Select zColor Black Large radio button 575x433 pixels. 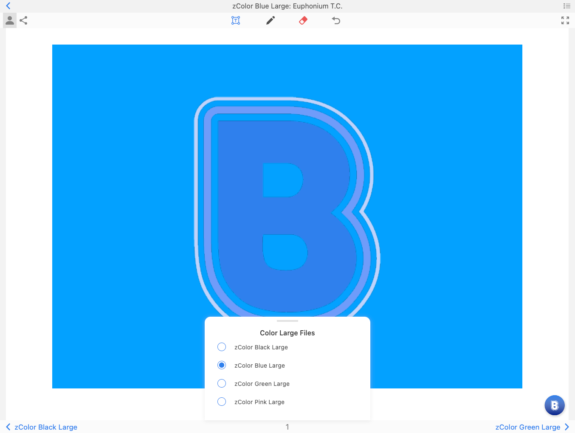(x=222, y=347)
